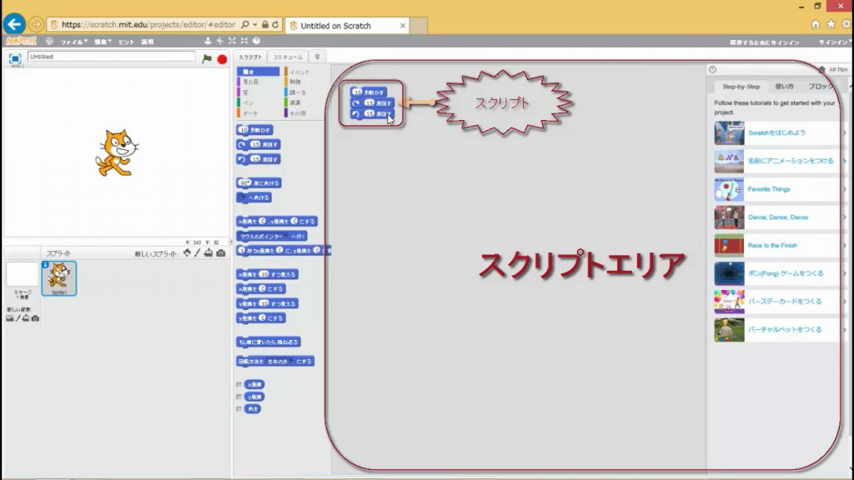
Task: Open 説明 in the menu bar
Action: [148, 42]
